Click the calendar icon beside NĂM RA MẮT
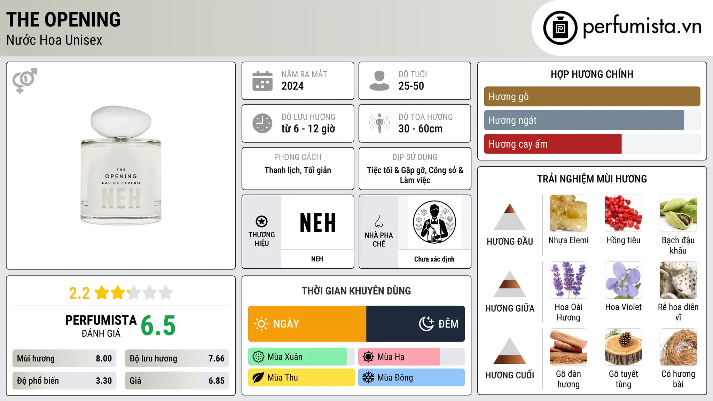 (x=263, y=81)
